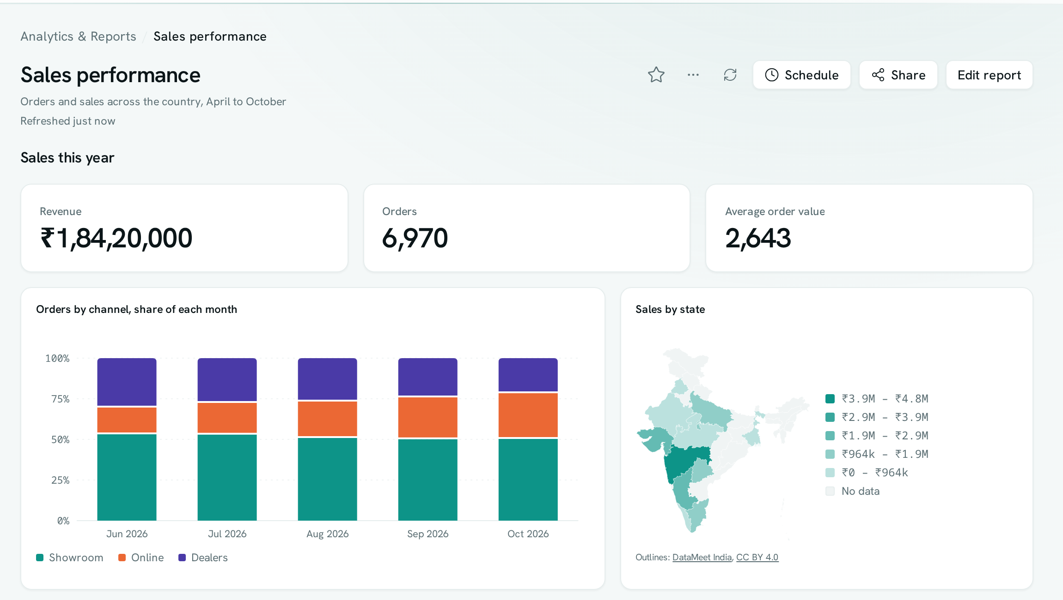Refresh the report with the reload icon
The height and width of the screenshot is (600, 1063).
click(x=730, y=75)
